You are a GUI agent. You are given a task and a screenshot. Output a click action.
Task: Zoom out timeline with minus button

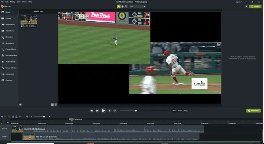31,116
